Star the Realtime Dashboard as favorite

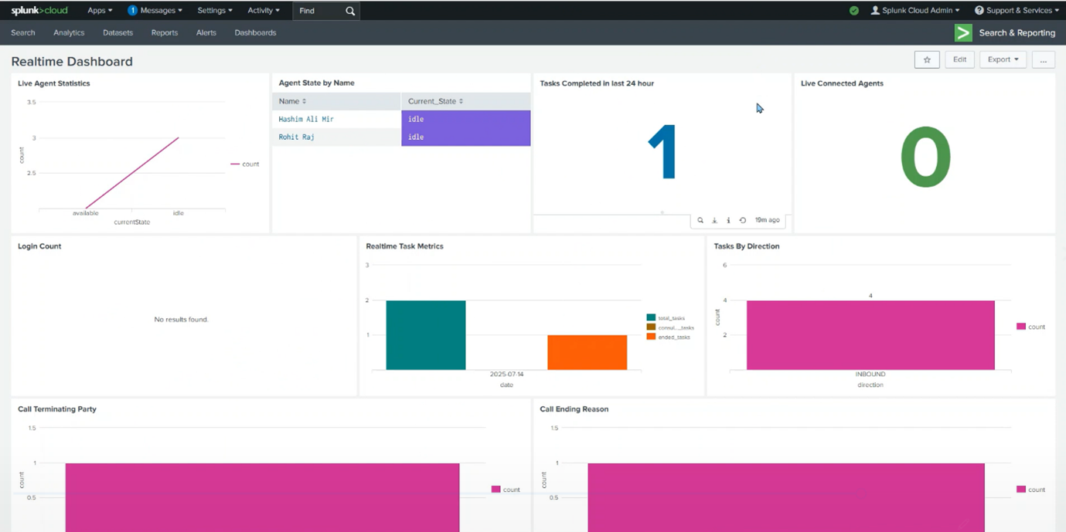(x=927, y=59)
